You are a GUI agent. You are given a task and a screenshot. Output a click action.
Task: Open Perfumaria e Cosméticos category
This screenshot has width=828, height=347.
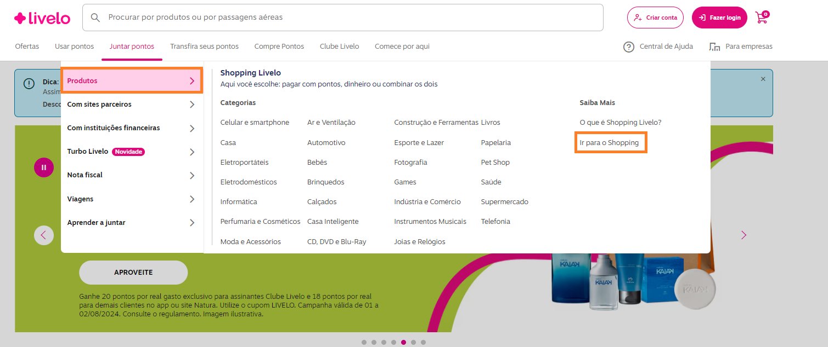point(260,222)
